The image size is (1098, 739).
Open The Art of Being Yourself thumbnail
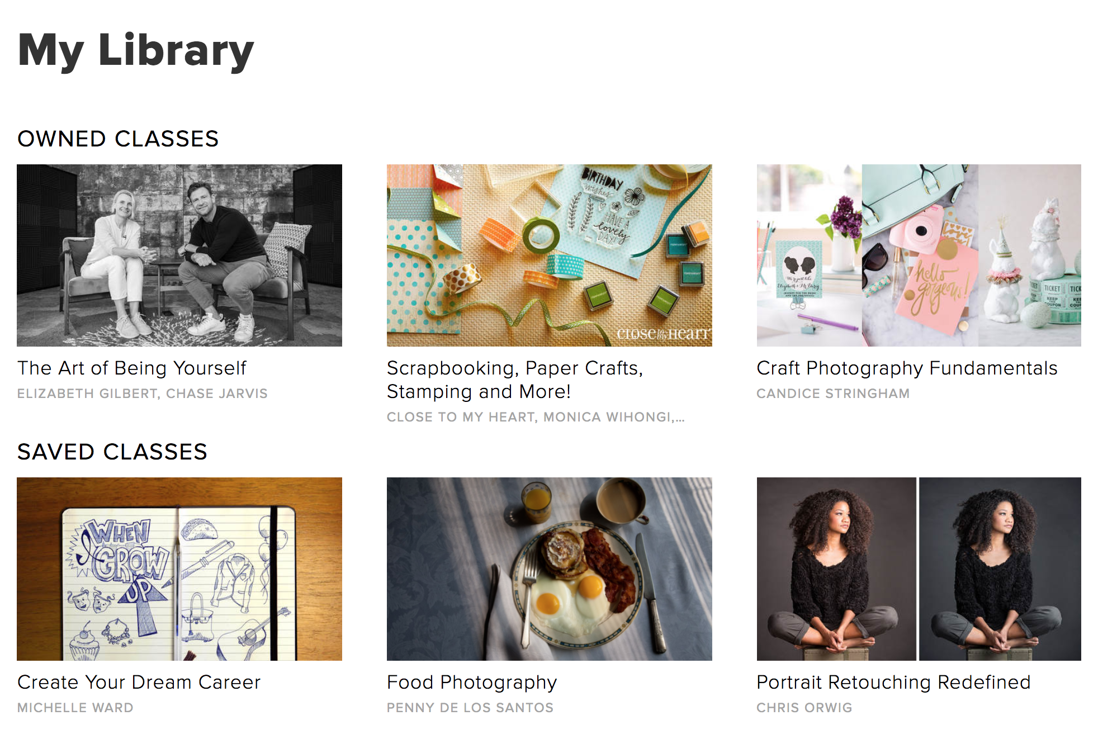tap(179, 255)
